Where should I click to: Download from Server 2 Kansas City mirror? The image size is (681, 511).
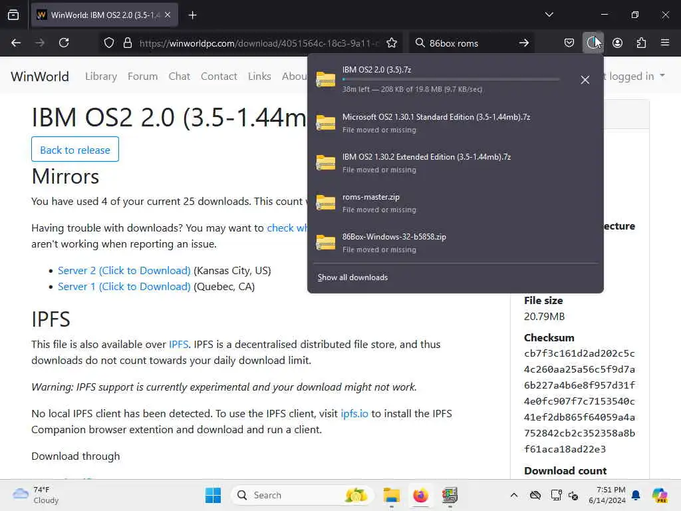pos(124,271)
